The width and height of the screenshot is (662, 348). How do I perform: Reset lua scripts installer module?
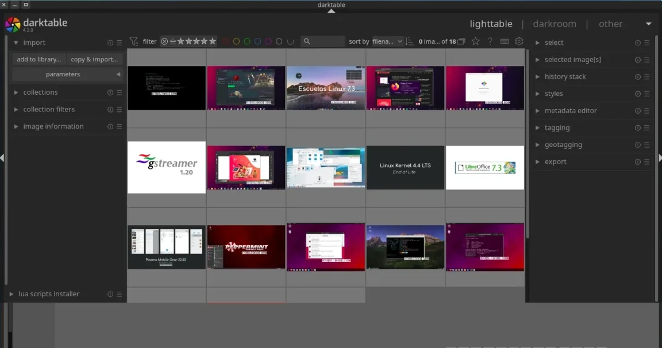[110, 294]
